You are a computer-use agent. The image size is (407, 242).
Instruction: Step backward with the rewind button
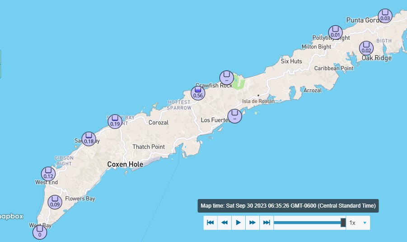coord(224,223)
